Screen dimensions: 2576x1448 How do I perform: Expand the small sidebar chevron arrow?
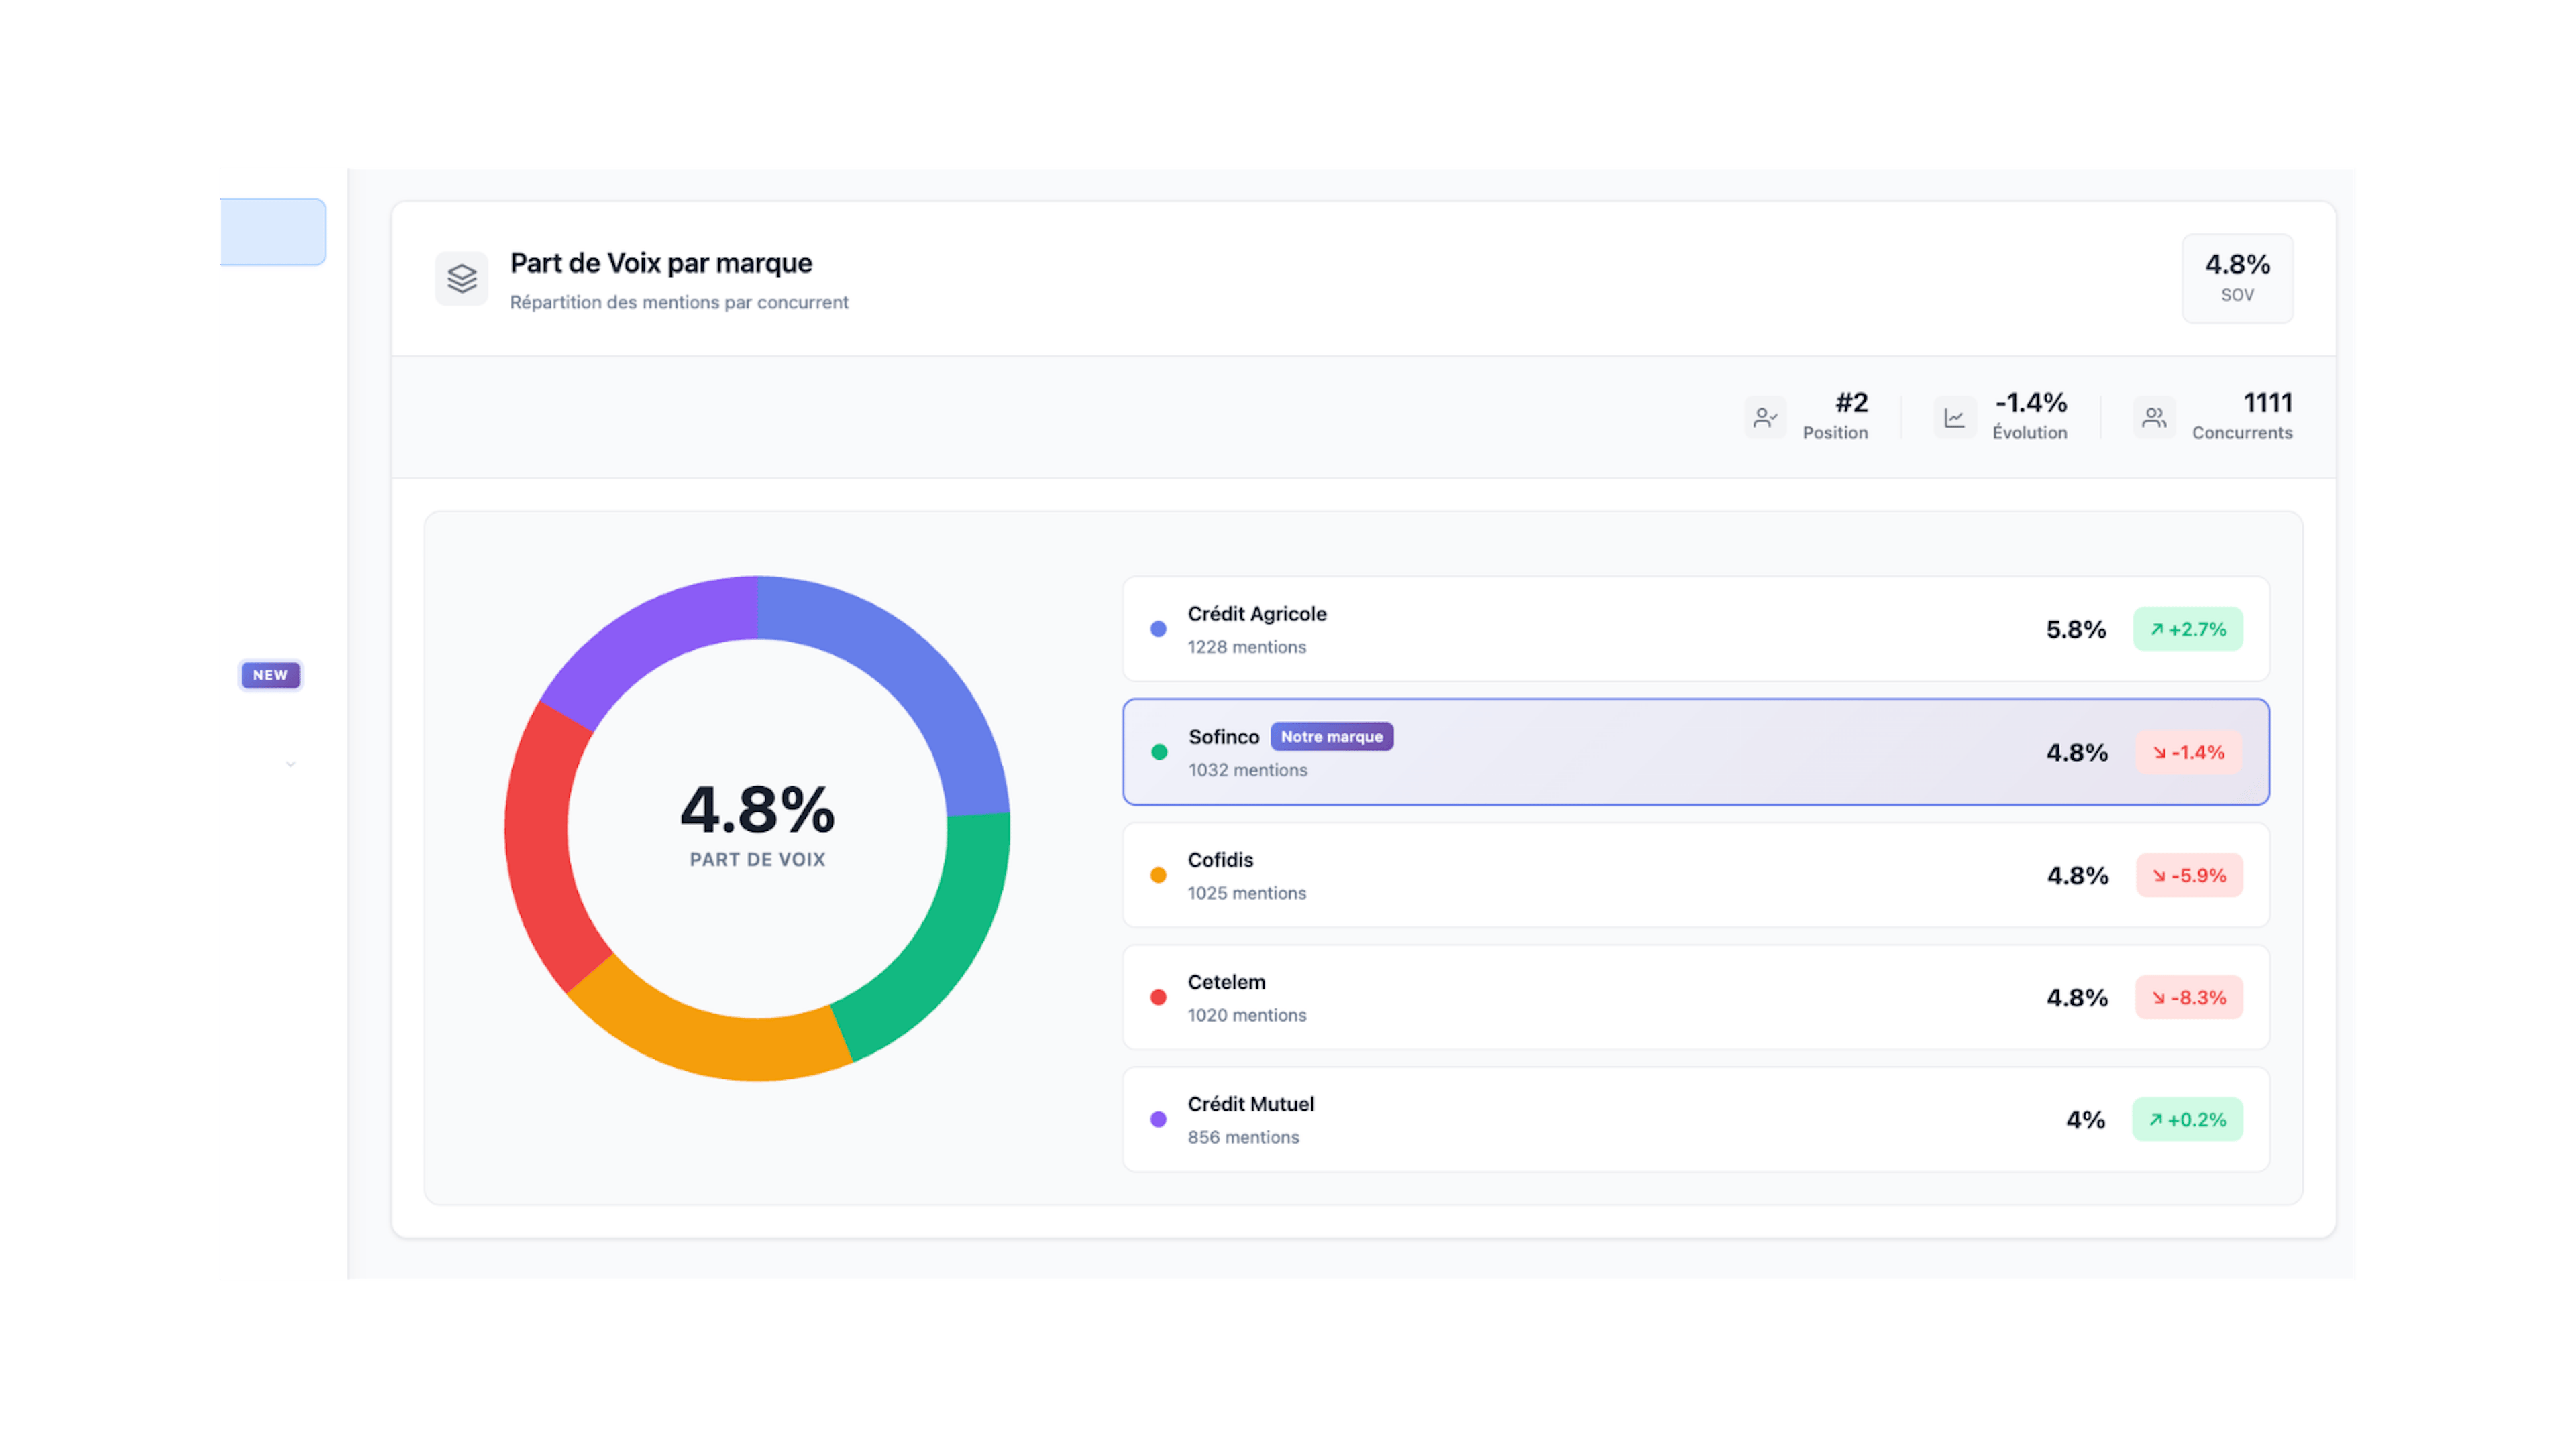pos(290,764)
